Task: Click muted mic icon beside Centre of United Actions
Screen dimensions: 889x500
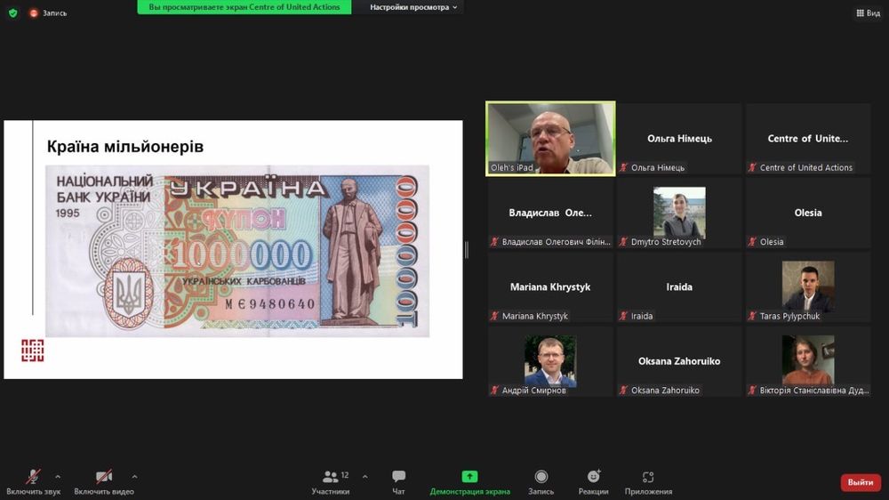Action: pyautogui.click(x=752, y=167)
